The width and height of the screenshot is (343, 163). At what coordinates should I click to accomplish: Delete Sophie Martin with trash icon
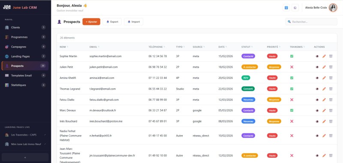331,56
